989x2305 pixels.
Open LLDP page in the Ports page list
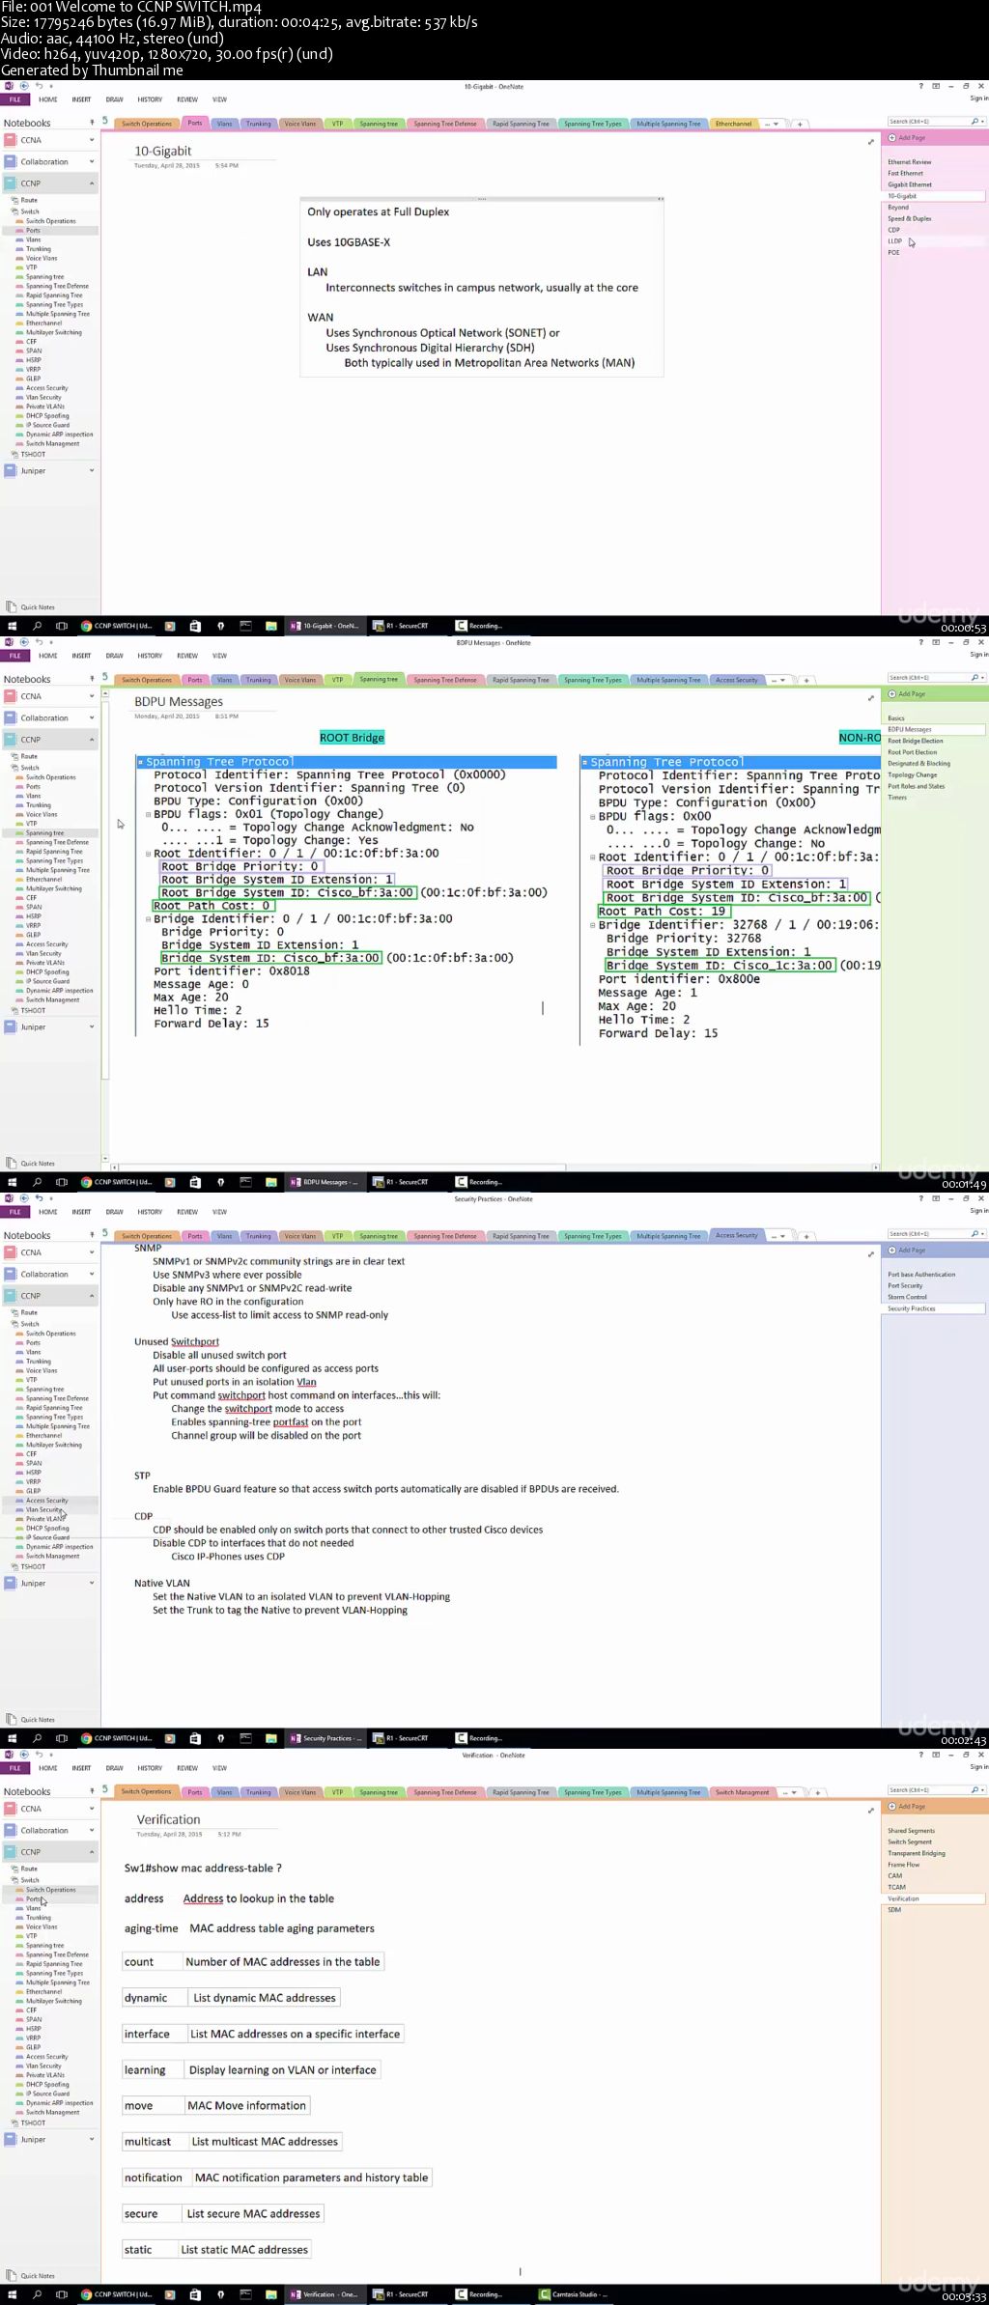(x=895, y=241)
